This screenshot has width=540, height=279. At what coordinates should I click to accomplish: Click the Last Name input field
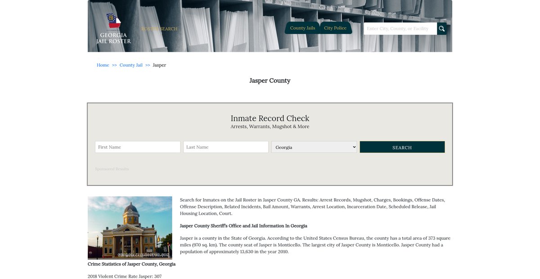point(226,147)
